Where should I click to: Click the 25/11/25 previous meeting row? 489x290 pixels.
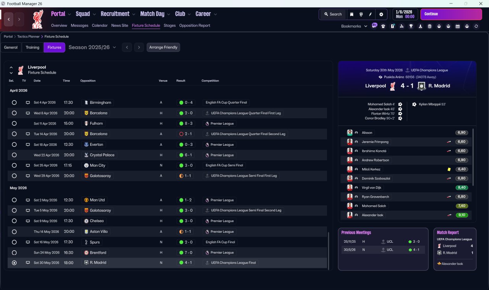click(x=383, y=242)
